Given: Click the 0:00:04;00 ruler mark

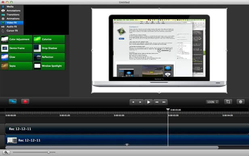Looking at the screenshot, I should click(228, 115).
